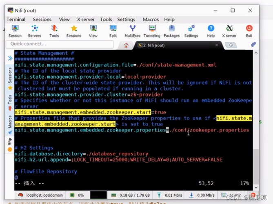Click 'local-provider' value in terminal
273x204 pixels.
(145, 77)
